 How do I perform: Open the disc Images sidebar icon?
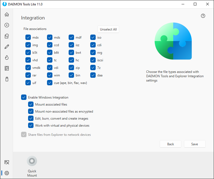tap(7, 25)
